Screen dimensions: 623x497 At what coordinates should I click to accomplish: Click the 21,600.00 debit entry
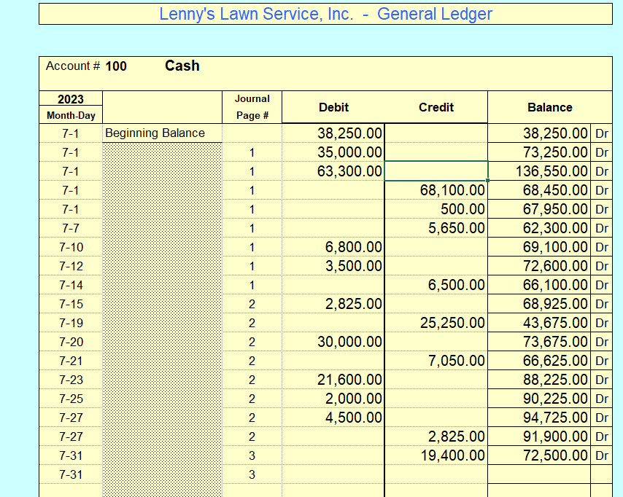click(333, 380)
